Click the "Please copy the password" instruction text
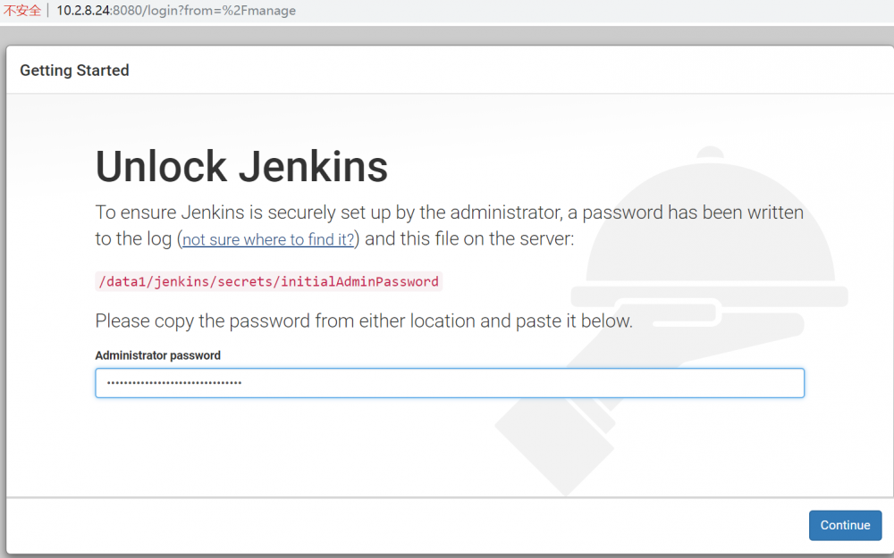Image resolution: width=894 pixels, height=558 pixels. [x=364, y=321]
